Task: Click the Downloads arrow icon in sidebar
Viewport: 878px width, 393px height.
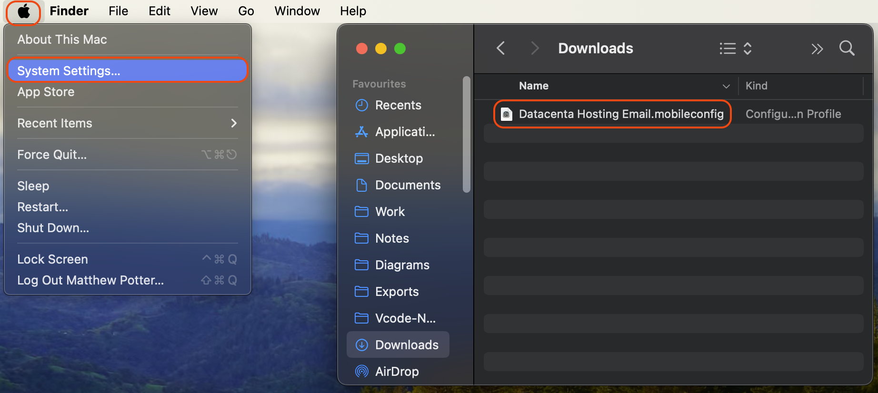Action: (x=362, y=345)
